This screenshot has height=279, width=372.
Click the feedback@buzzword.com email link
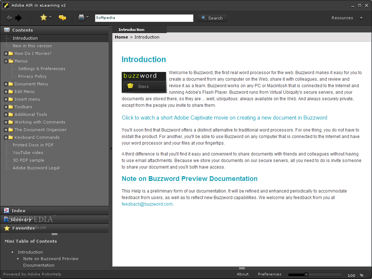click(x=147, y=204)
